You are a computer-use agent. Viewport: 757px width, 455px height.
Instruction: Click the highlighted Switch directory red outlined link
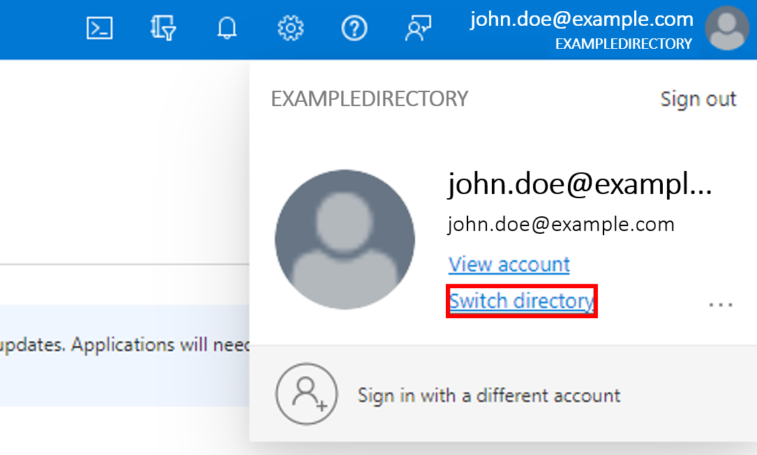tap(521, 301)
